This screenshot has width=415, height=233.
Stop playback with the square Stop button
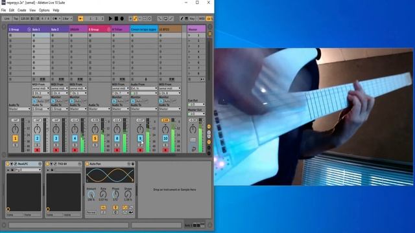coord(116,19)
